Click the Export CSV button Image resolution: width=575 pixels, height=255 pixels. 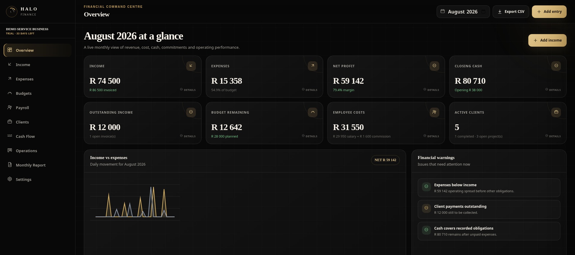tap(511, 12)
